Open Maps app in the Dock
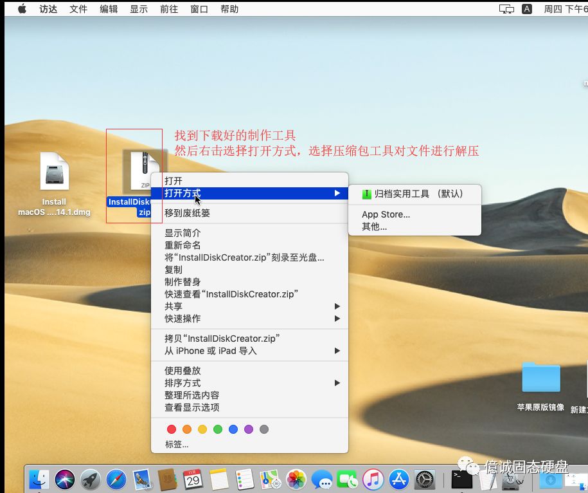This screenshot has width=588, height=493. pos(271,479)
